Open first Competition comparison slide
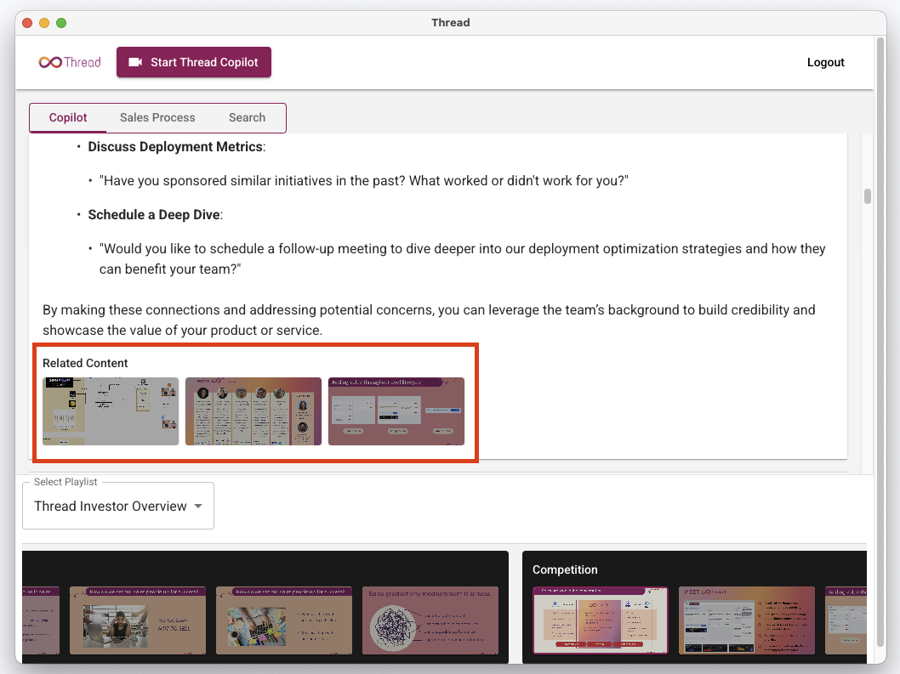The image size is (900, 674). tap(601, 620)
